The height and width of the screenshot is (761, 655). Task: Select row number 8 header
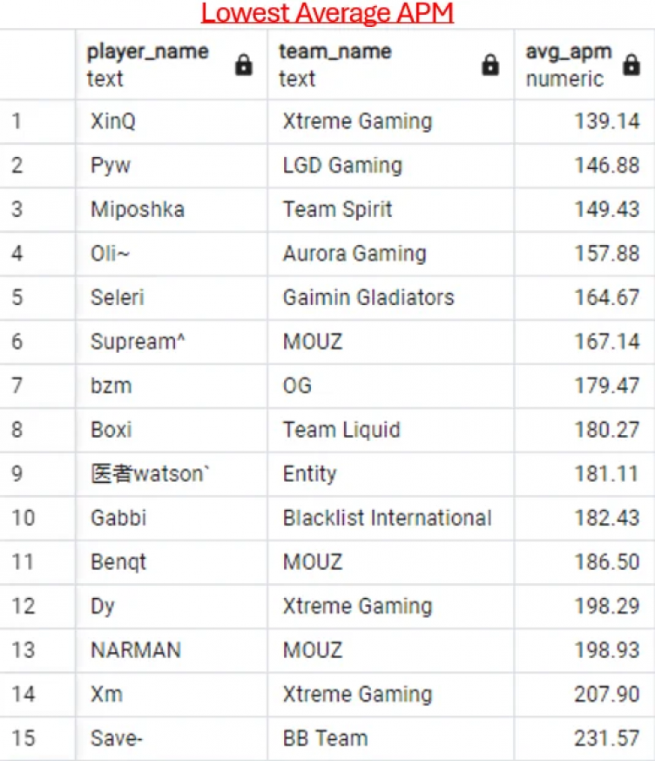tap(37, 430)
